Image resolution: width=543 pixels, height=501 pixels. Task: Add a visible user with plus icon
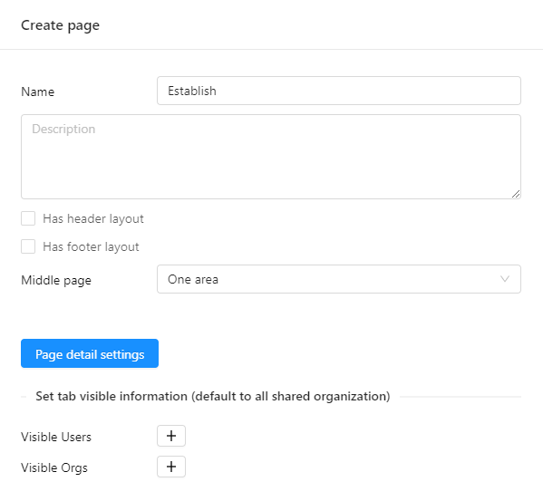tap(171, 436)
